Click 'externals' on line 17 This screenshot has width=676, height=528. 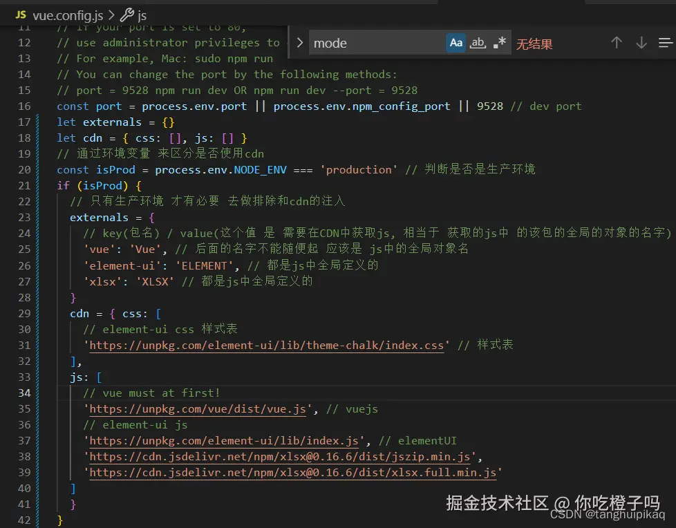[112, 122]
